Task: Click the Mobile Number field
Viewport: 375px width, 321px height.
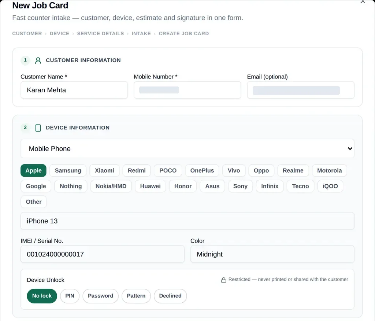Action: coord(187,90)
